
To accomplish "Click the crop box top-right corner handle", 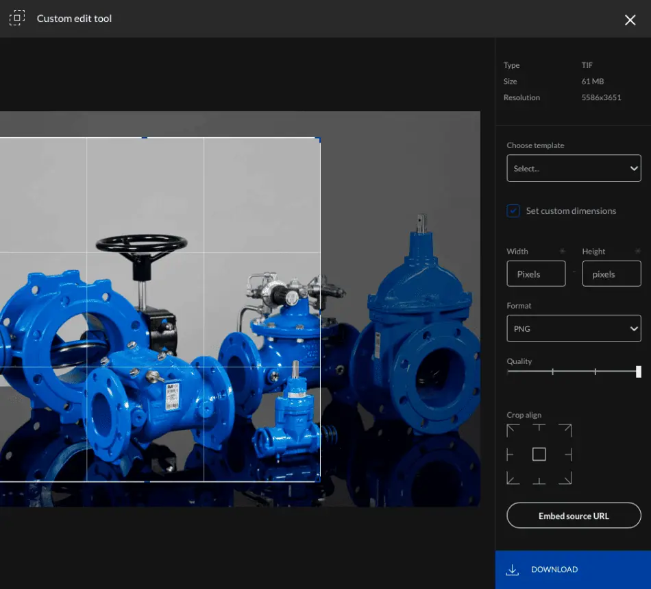I will 320,138.
